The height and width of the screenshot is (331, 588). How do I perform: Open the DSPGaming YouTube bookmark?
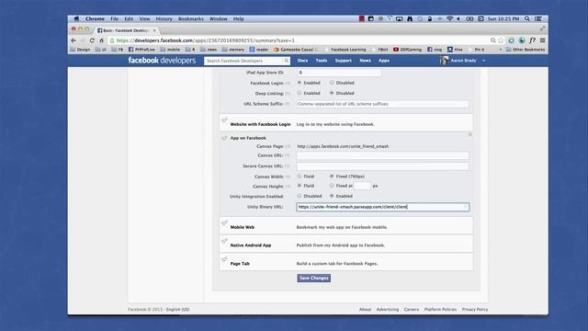coord(408,50)
